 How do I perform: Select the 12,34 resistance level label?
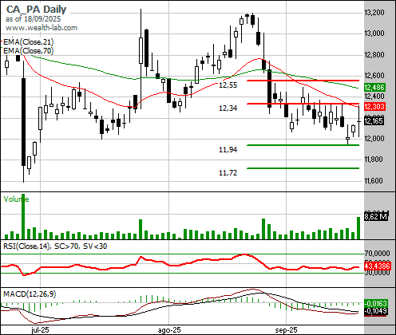point(228,108)
